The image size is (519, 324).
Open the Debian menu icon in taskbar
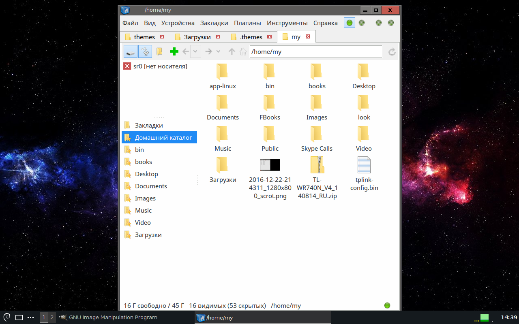(x=7, y=317)
